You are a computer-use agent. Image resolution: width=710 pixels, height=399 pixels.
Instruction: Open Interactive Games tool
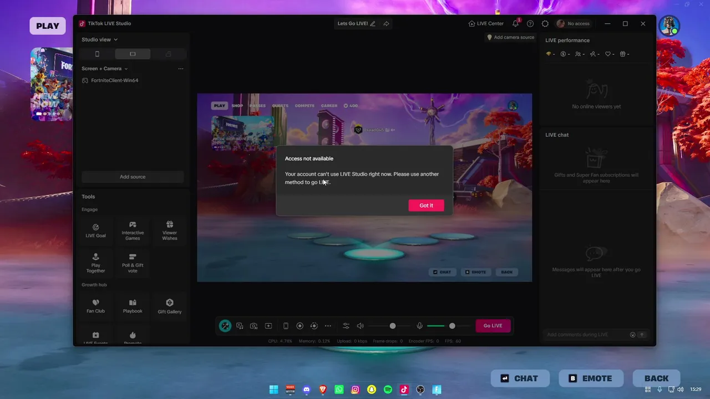(x=133, y=231)
